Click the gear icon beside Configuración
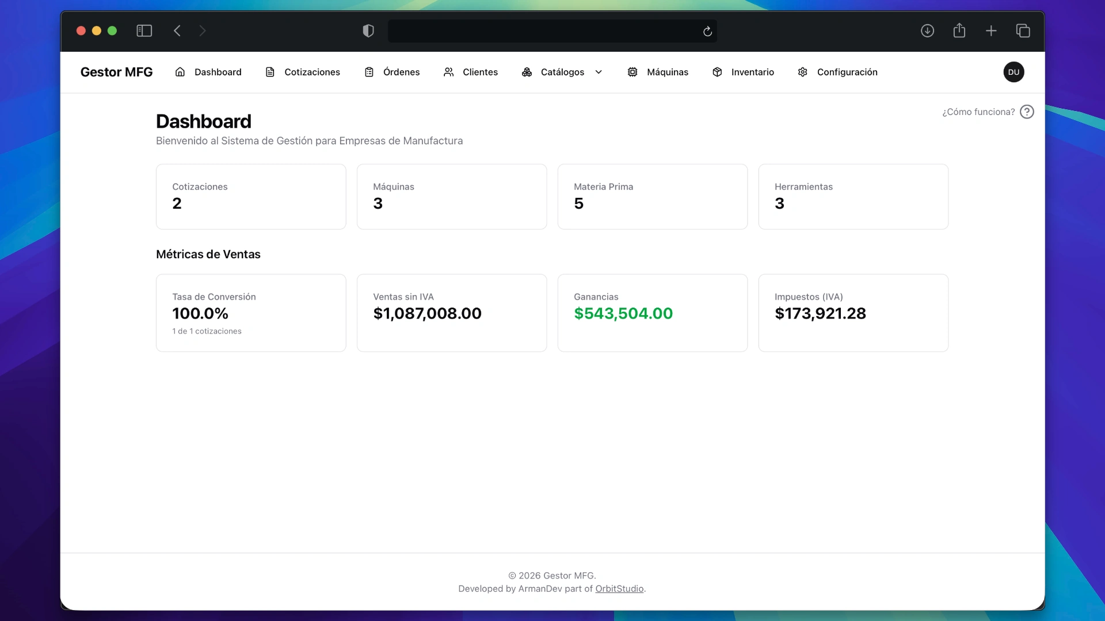1105x621 pixels. tap(803, 72)
